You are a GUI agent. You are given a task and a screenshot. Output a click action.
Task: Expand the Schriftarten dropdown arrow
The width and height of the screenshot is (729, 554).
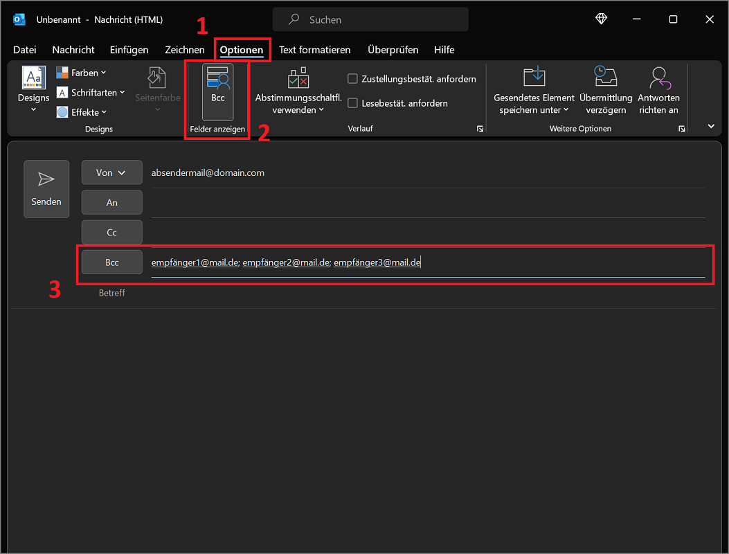tap(123, 93)
